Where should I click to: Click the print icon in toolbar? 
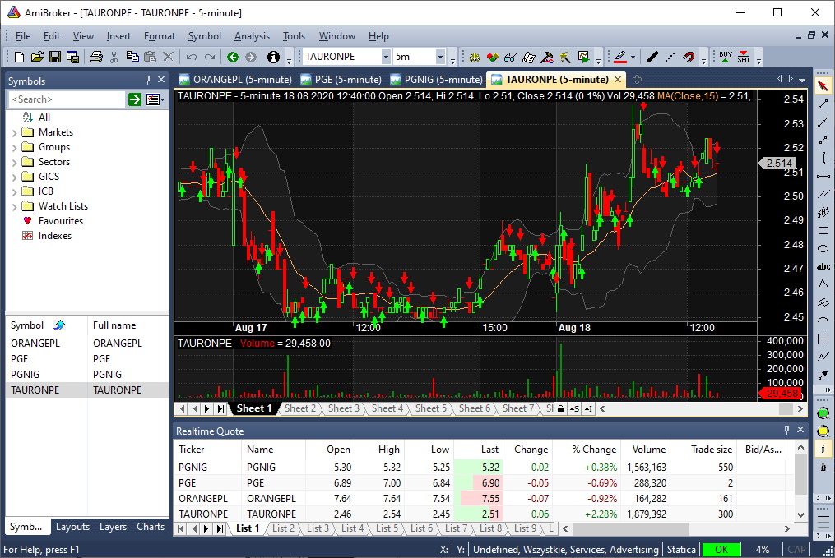pos(95,57)
